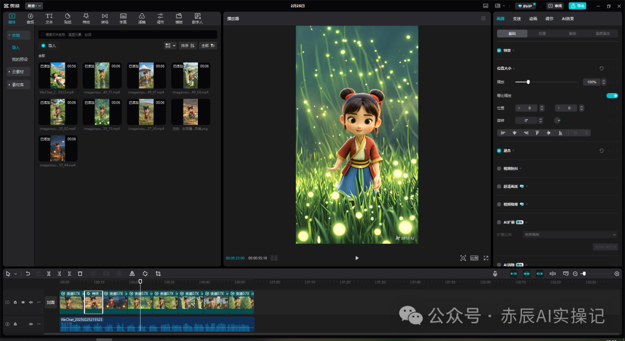The width and height of the screenshot is (625, 341).
Task: Click the mirror flip icon in timeline toolbar
Action: (132, 274)
